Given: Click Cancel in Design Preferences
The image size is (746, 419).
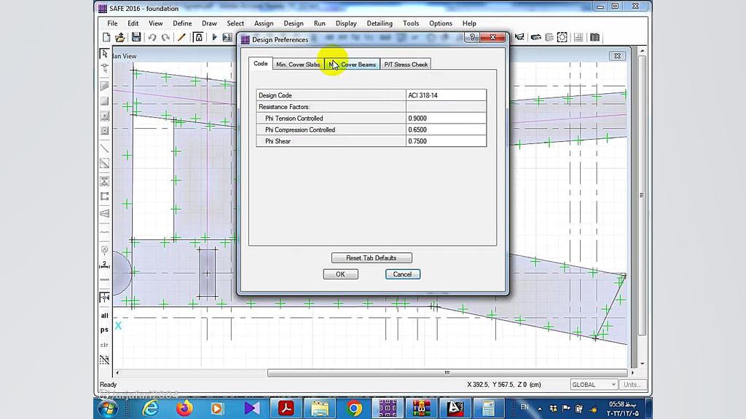Looking at the screenshot, I should [402, 274].
